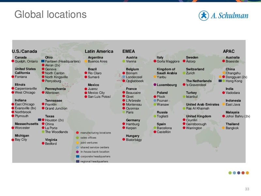Click the green dot next to Togliatti

coord(155,116)
